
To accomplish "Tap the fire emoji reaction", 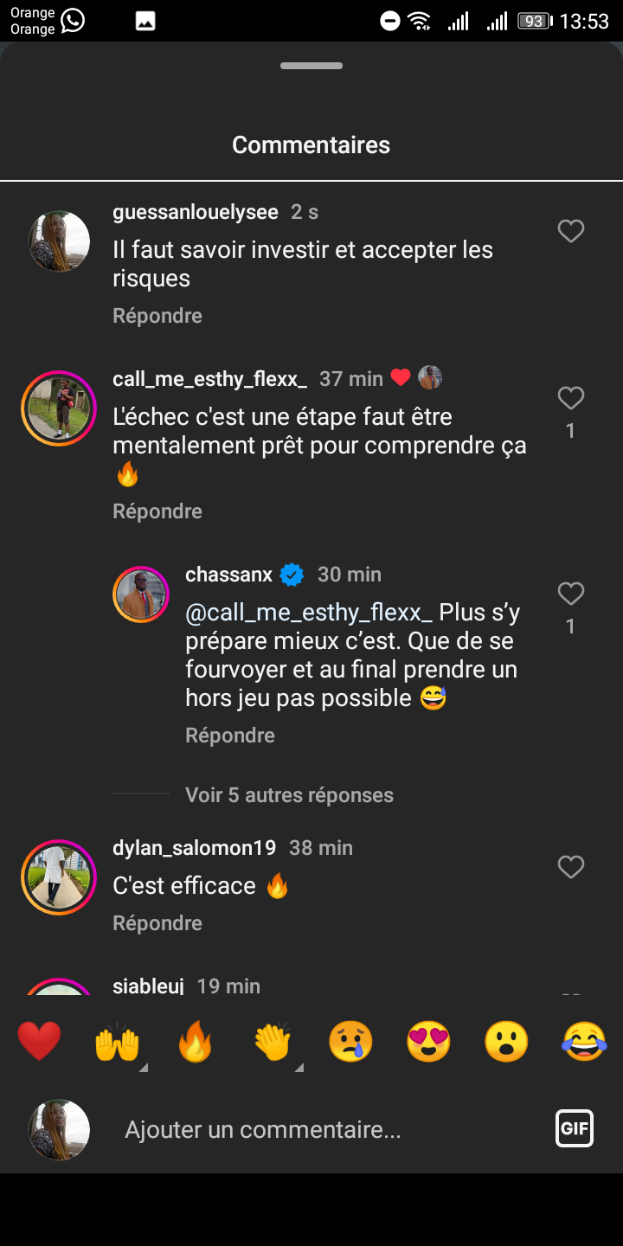I will tap(195, 1041).
